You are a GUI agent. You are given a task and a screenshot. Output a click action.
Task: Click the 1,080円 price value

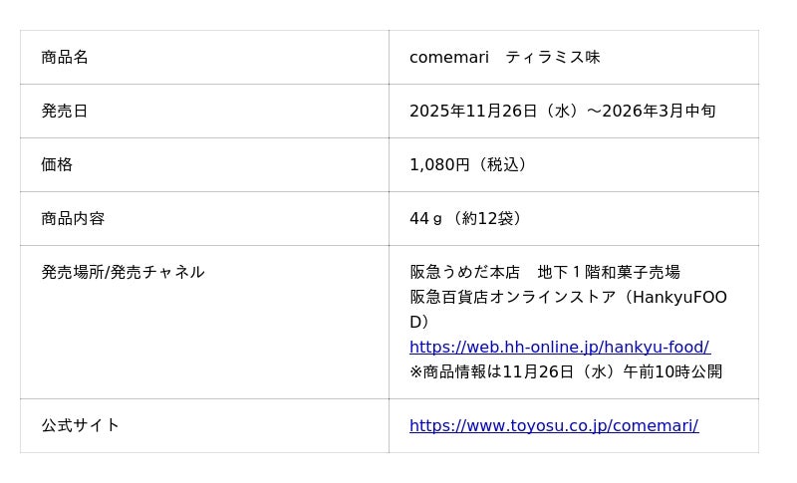coord(438,164)
